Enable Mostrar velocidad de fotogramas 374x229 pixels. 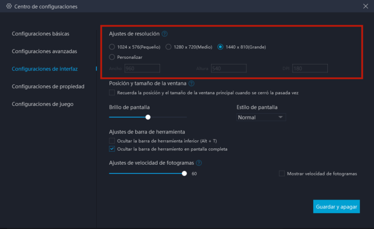(x=282, y=173)
